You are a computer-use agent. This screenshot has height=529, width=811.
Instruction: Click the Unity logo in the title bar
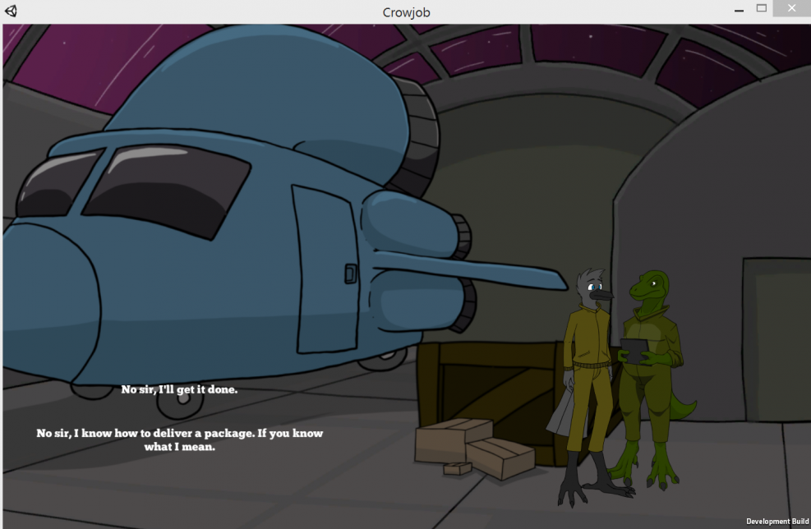[12, 11]
